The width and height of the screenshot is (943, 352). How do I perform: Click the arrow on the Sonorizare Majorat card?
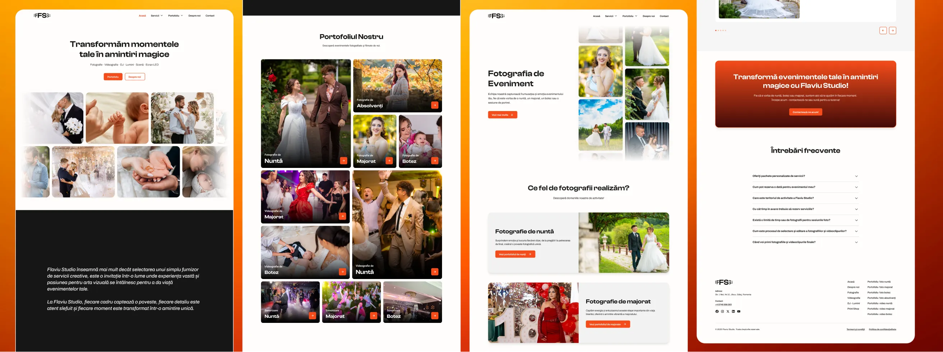click(373, 315)
